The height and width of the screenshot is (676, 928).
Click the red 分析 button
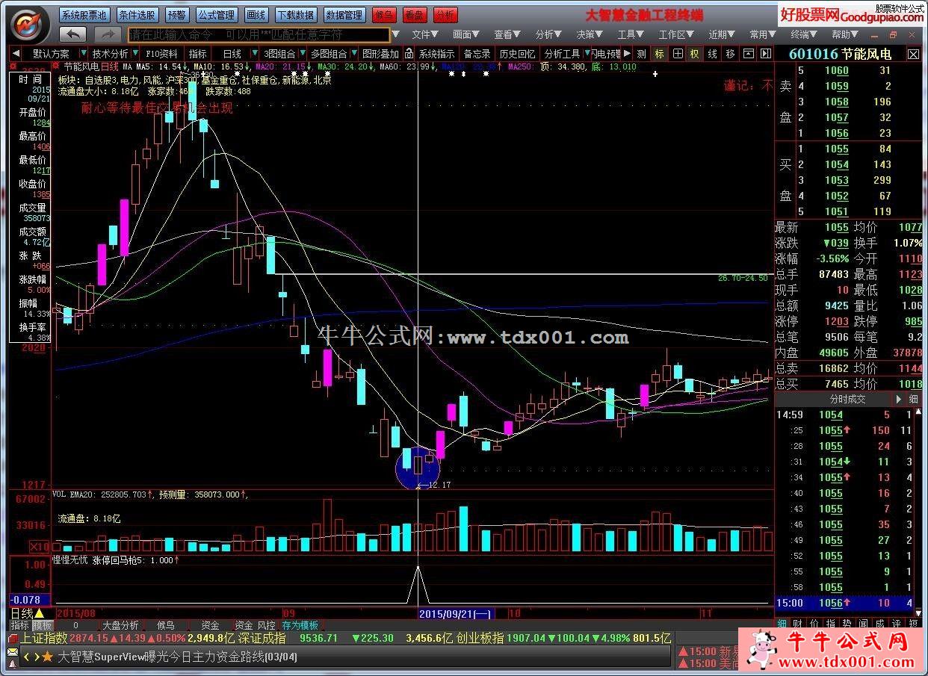coord(445,15)
